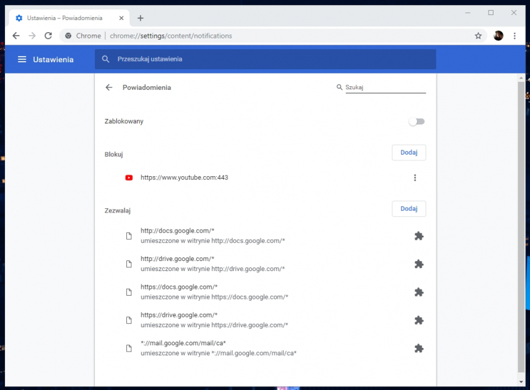Click Dodaj next to Zezwalaj section
This screenshot has width=530, height=390.
409,208
